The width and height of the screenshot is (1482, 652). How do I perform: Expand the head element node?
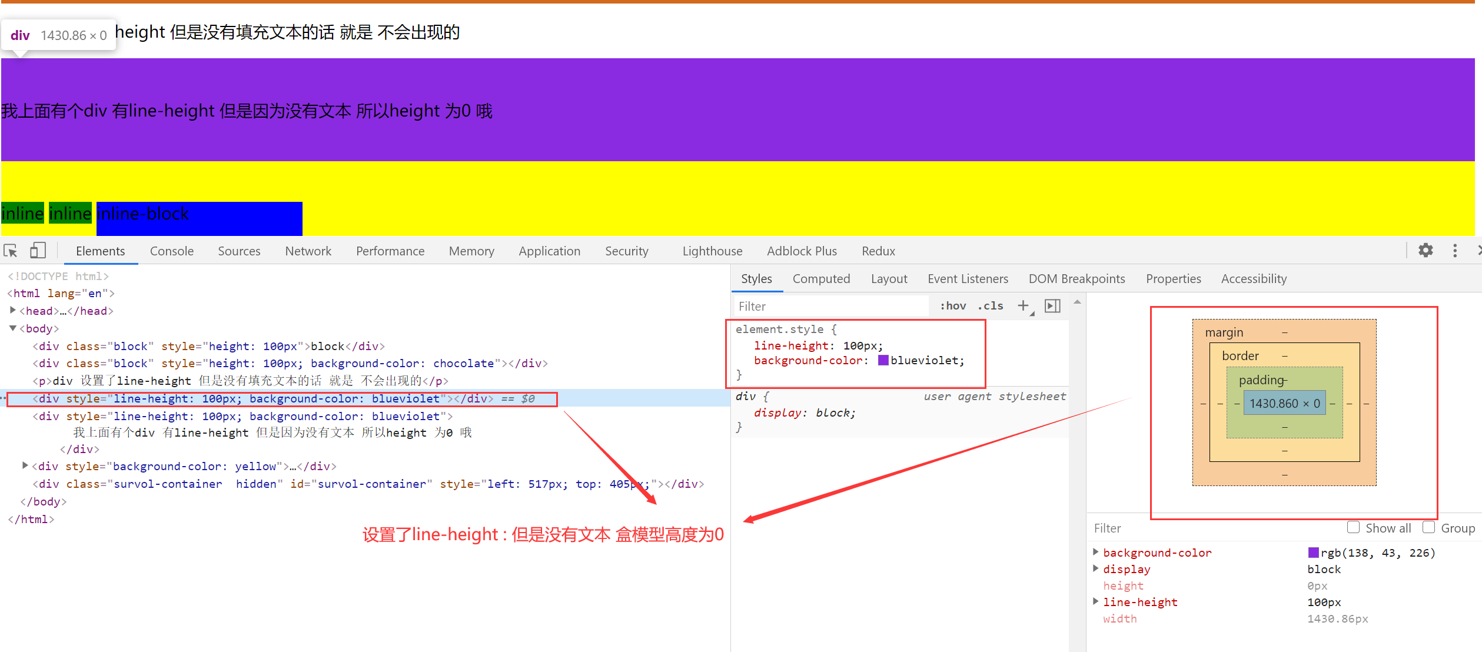12,310
